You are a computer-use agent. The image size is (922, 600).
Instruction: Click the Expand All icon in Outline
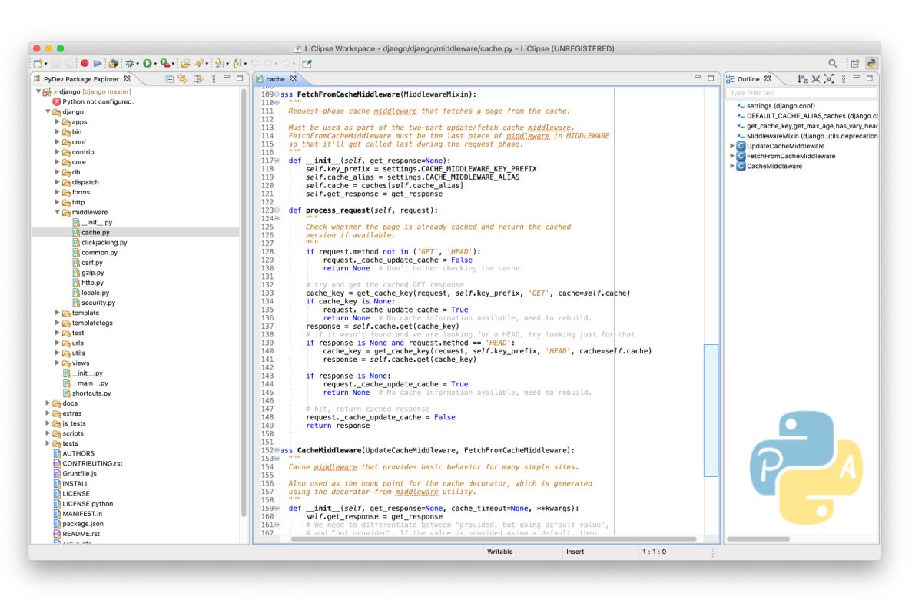point(828,78)
